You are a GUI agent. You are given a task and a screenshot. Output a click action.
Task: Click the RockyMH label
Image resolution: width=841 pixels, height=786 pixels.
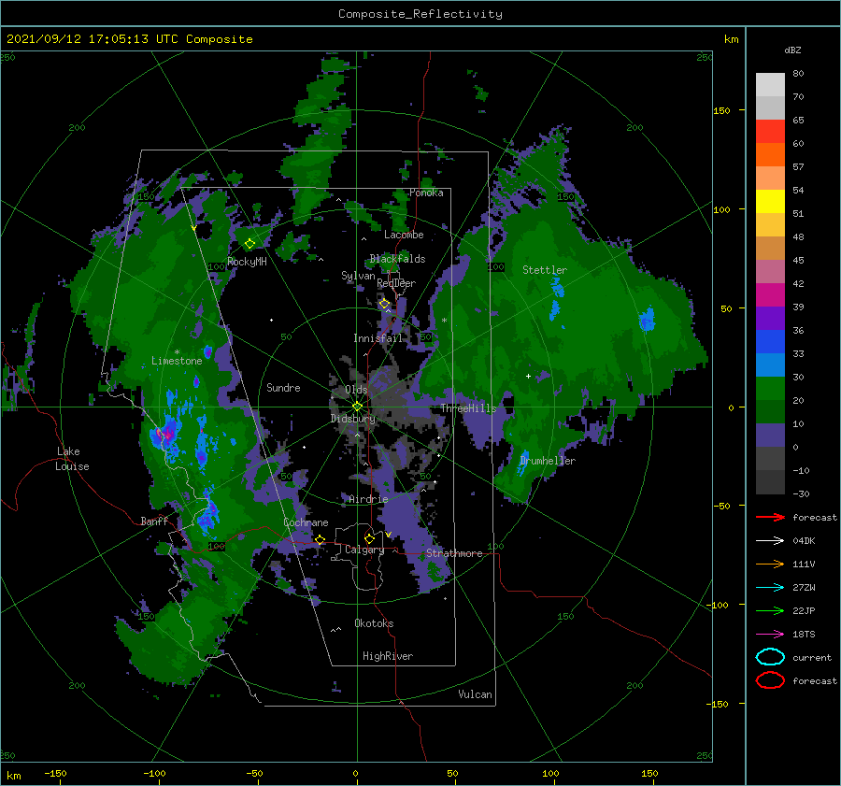pyautogui.click(x=247, y=262)
